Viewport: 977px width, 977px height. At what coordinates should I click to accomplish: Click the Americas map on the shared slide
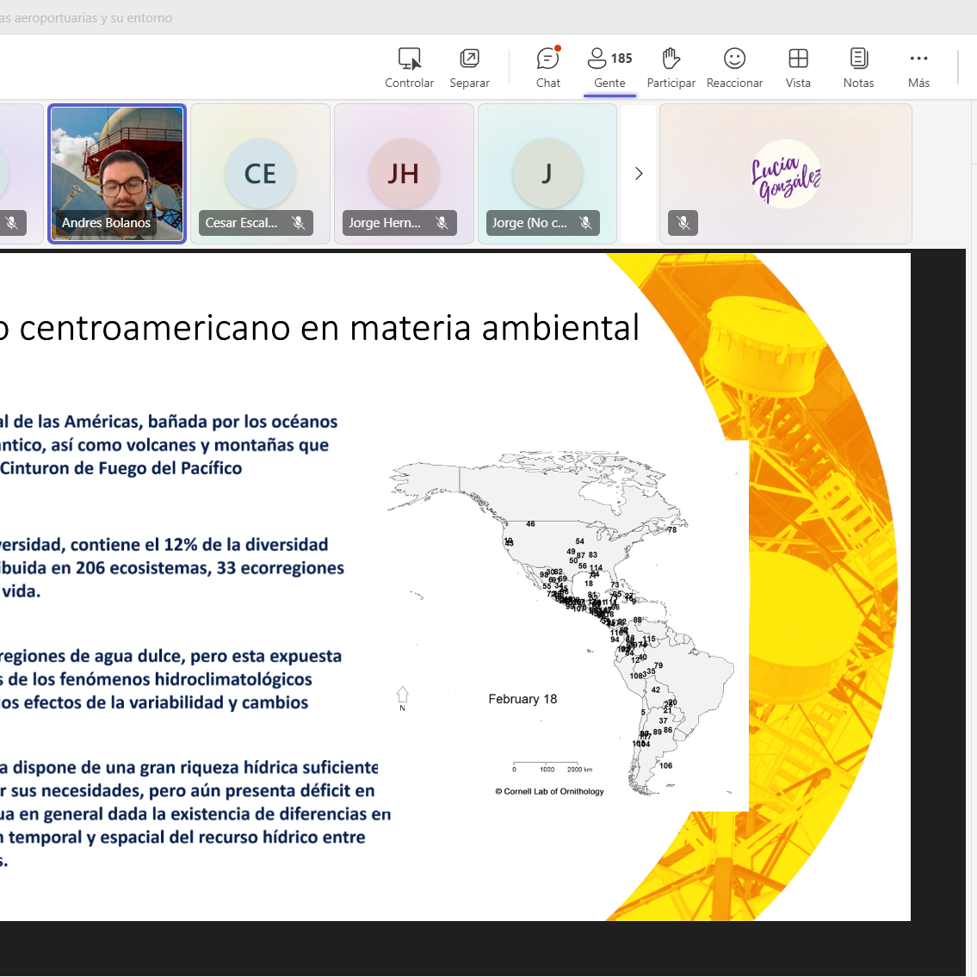point(568,620)
